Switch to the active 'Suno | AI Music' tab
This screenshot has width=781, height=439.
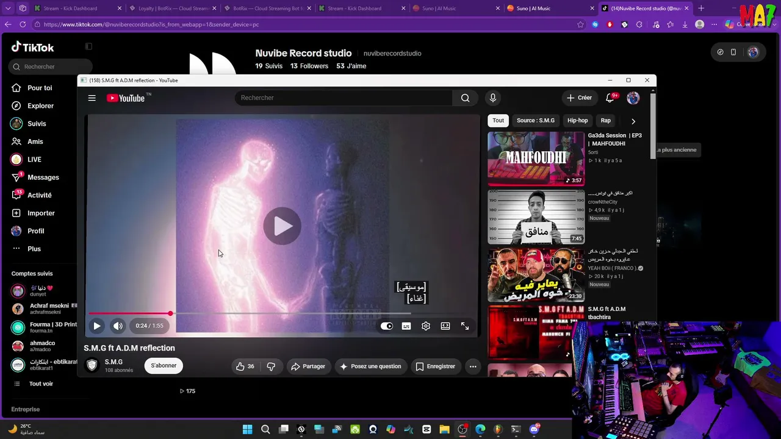point(549,9)
